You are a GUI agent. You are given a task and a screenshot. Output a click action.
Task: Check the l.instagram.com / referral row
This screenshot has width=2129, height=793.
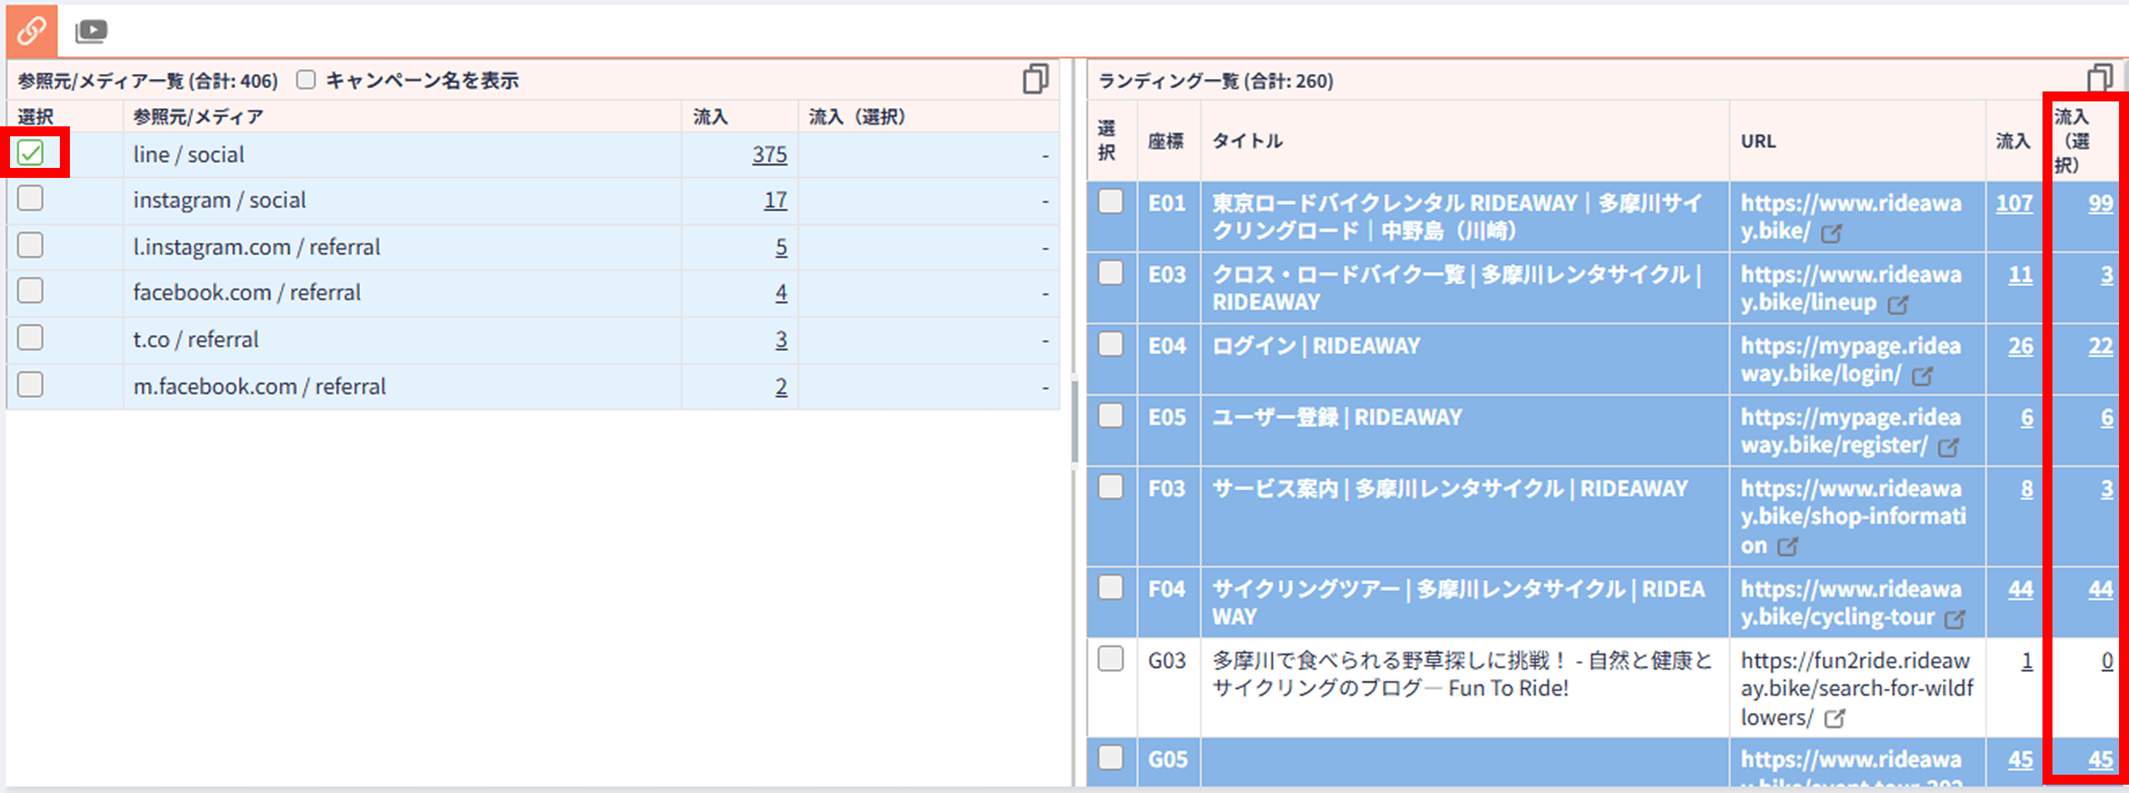31,245
